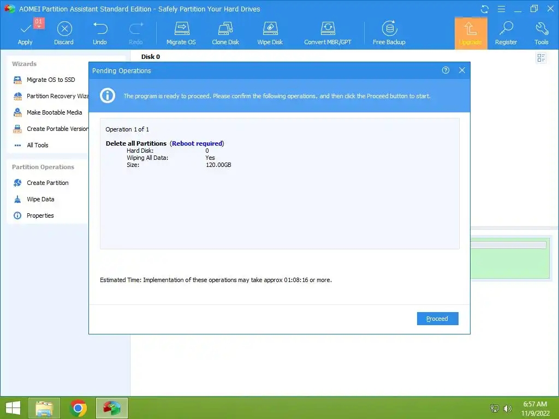Toggle the disk view layout icon
Image resolution: width=559 pixels, height=419 pixels.
pos(541,58)
